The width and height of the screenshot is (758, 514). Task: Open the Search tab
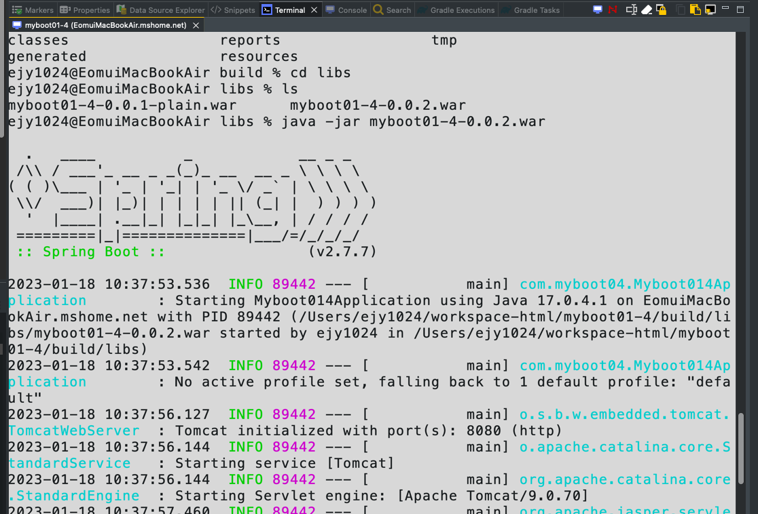(392, 10)
